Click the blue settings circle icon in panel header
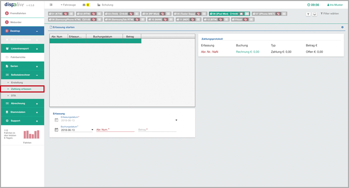Image resolution: width=349 pixels, height=188 pixels. pyautogui.click(x=342, y=27)
